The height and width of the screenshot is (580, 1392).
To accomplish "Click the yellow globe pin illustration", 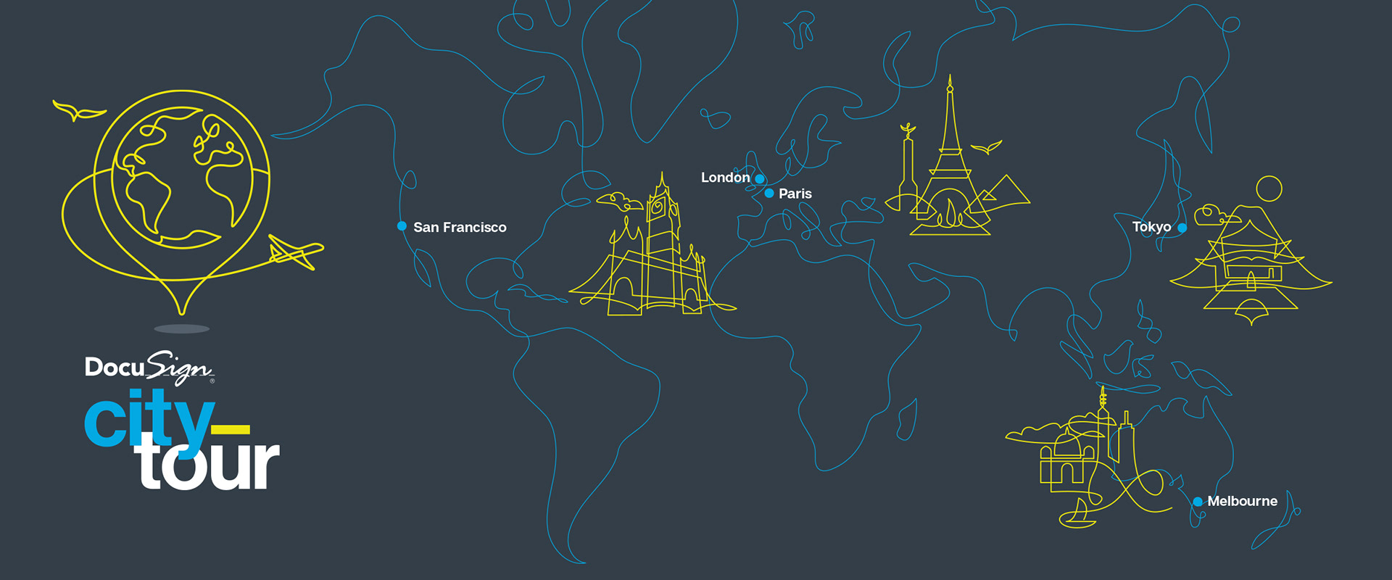I will click(x=181, y=203).
